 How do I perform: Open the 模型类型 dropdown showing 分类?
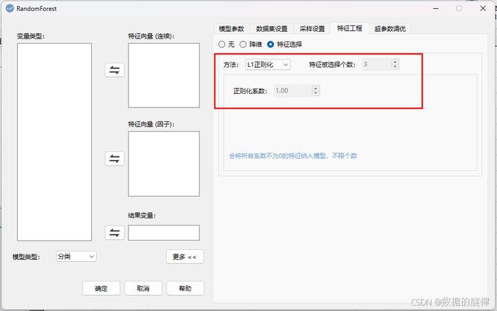(x=76, y=257)
